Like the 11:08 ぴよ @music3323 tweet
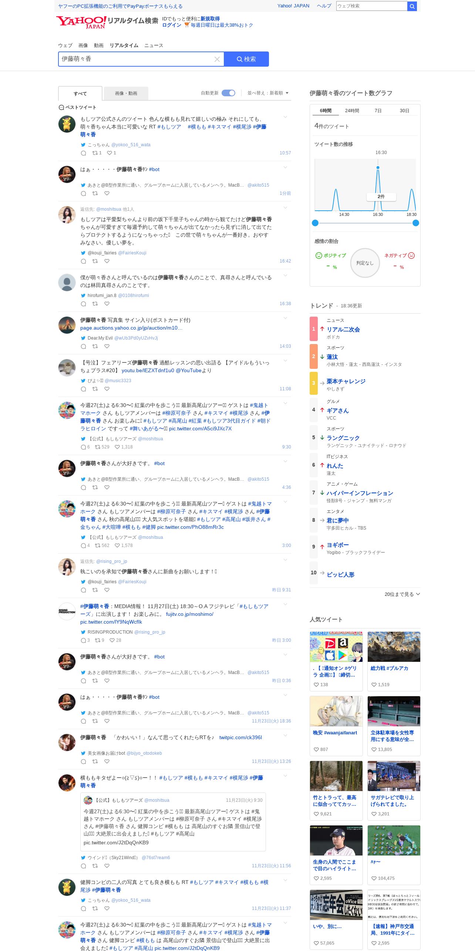This screenshot has height=951, width=475. tap(107, 389)
